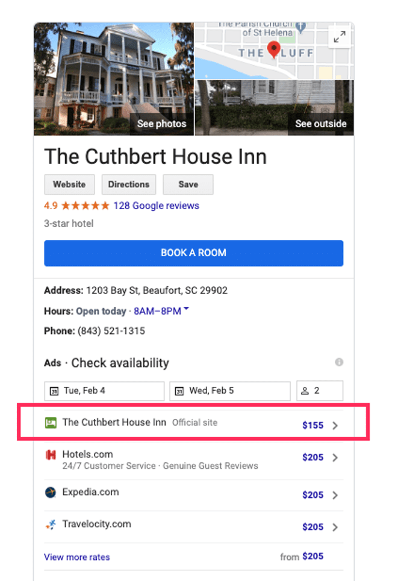
Task: Expand the Hotels.com $205 rate row
Action: tap(335, 457)
